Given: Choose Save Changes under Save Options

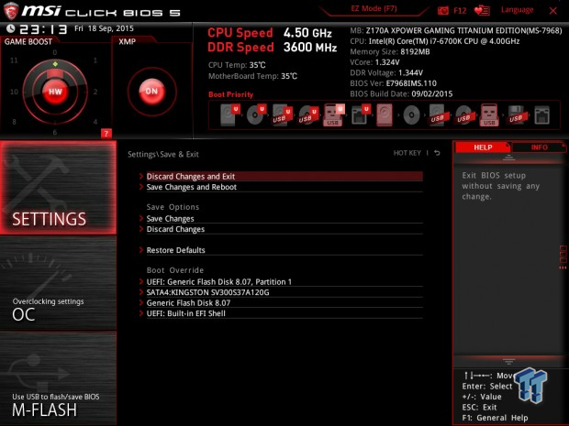Looking at the screenshot, I should (284, 218).
